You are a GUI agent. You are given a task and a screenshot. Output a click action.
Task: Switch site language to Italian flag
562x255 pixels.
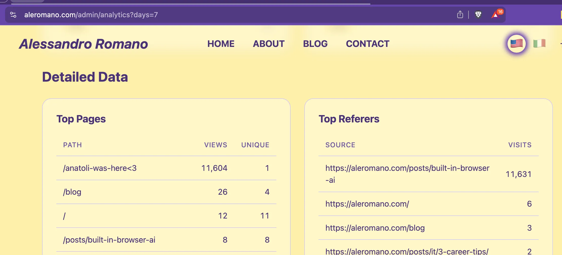coord(539,44)
